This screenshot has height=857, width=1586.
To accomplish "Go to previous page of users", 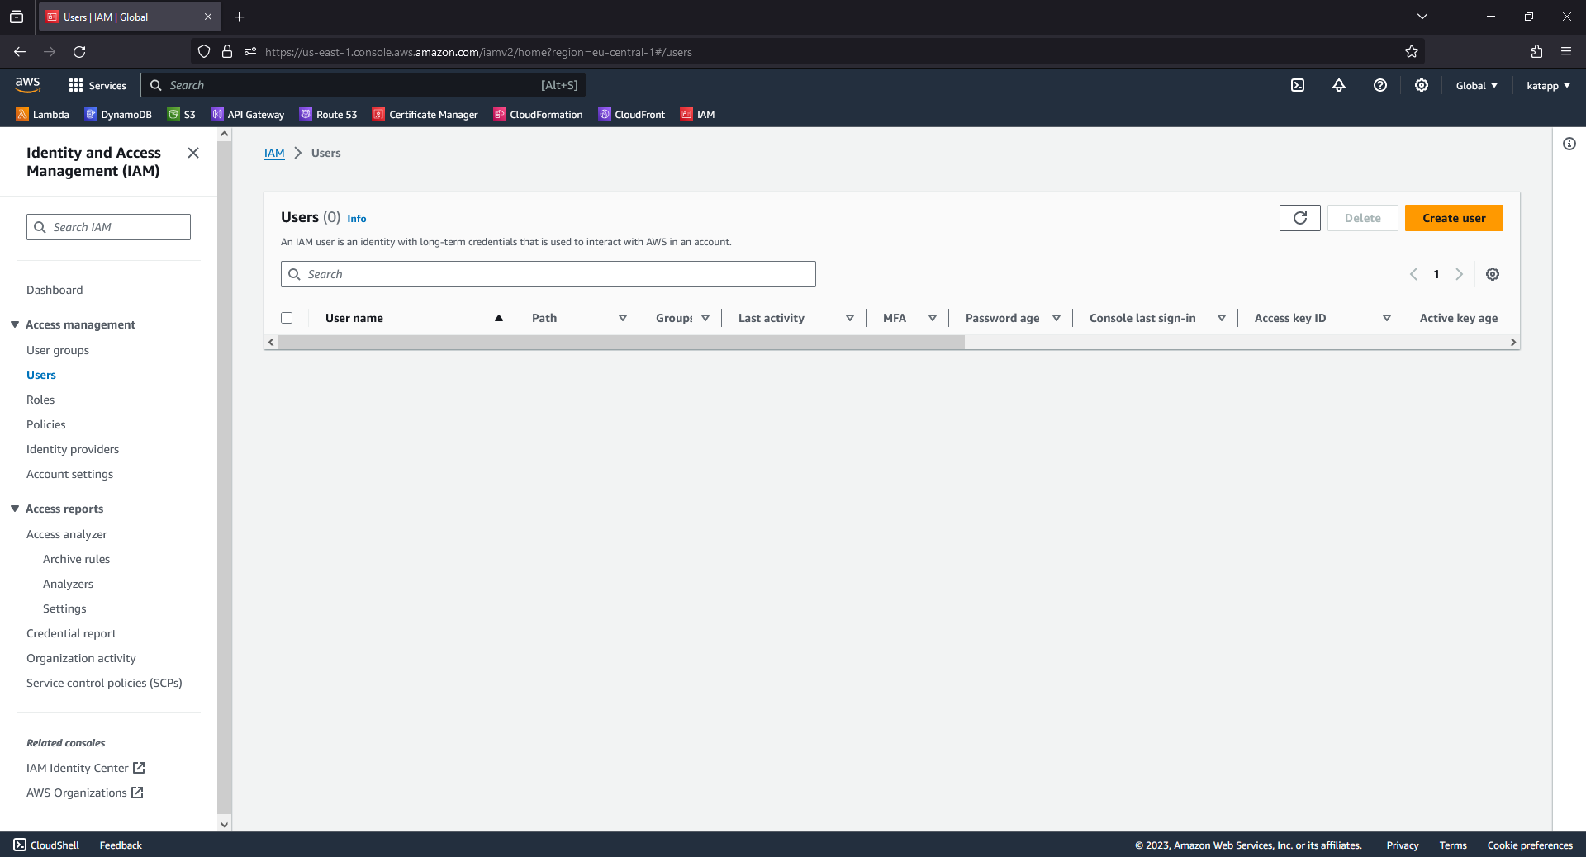I will (x=1413, y=274).
